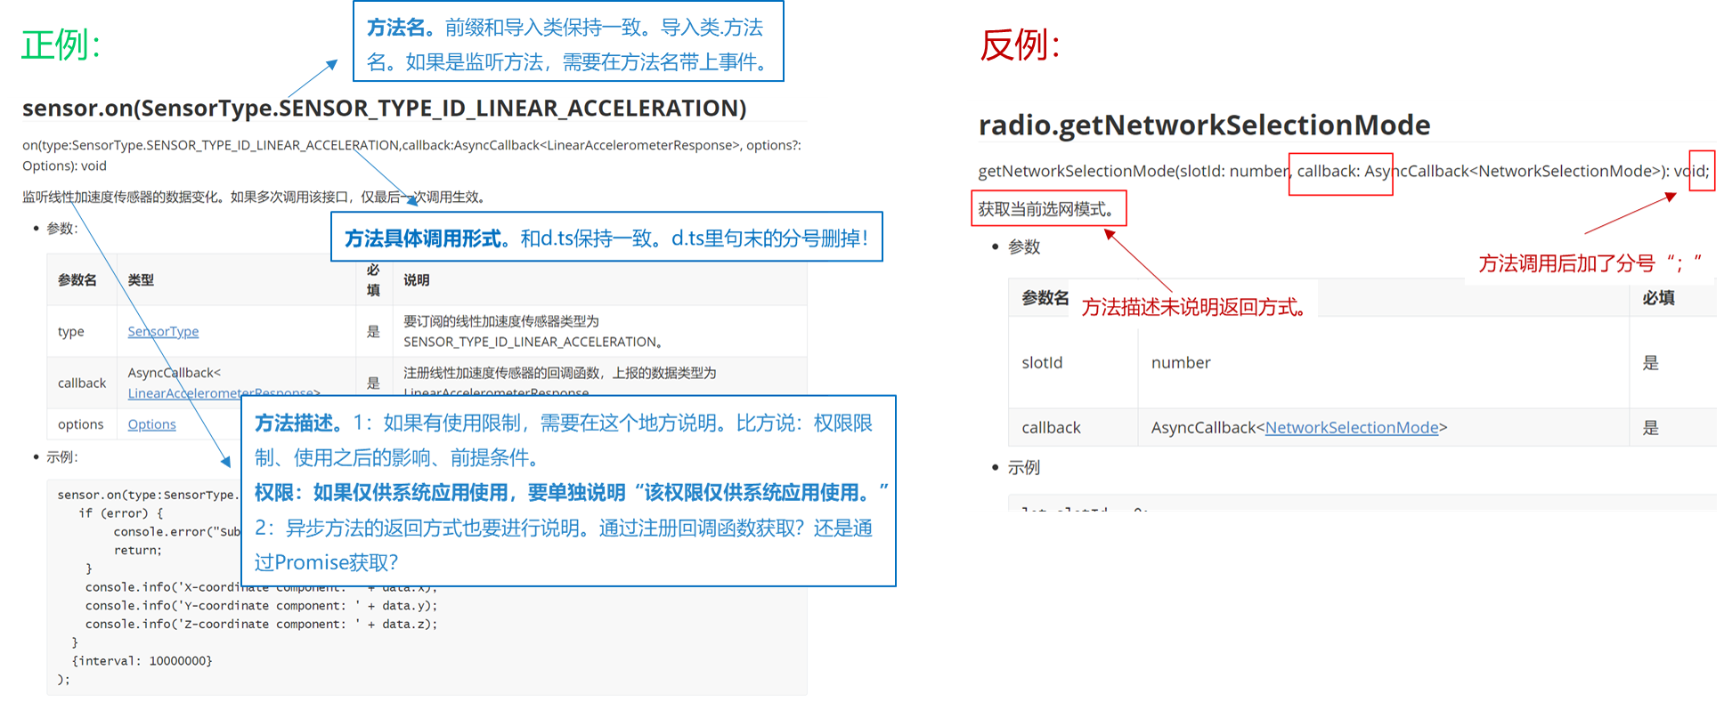Viewport: 1724px width, 702px height.
Task: Click the radio.getNetworkSelectionMode heading
Action: 1204,125
